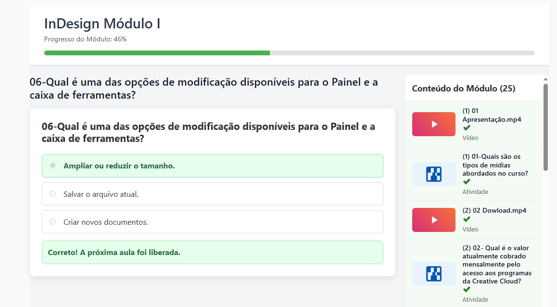Click the green checkmark under 01 Apresentação.mp4
This screenshot has height=307, width=557.
466,128
